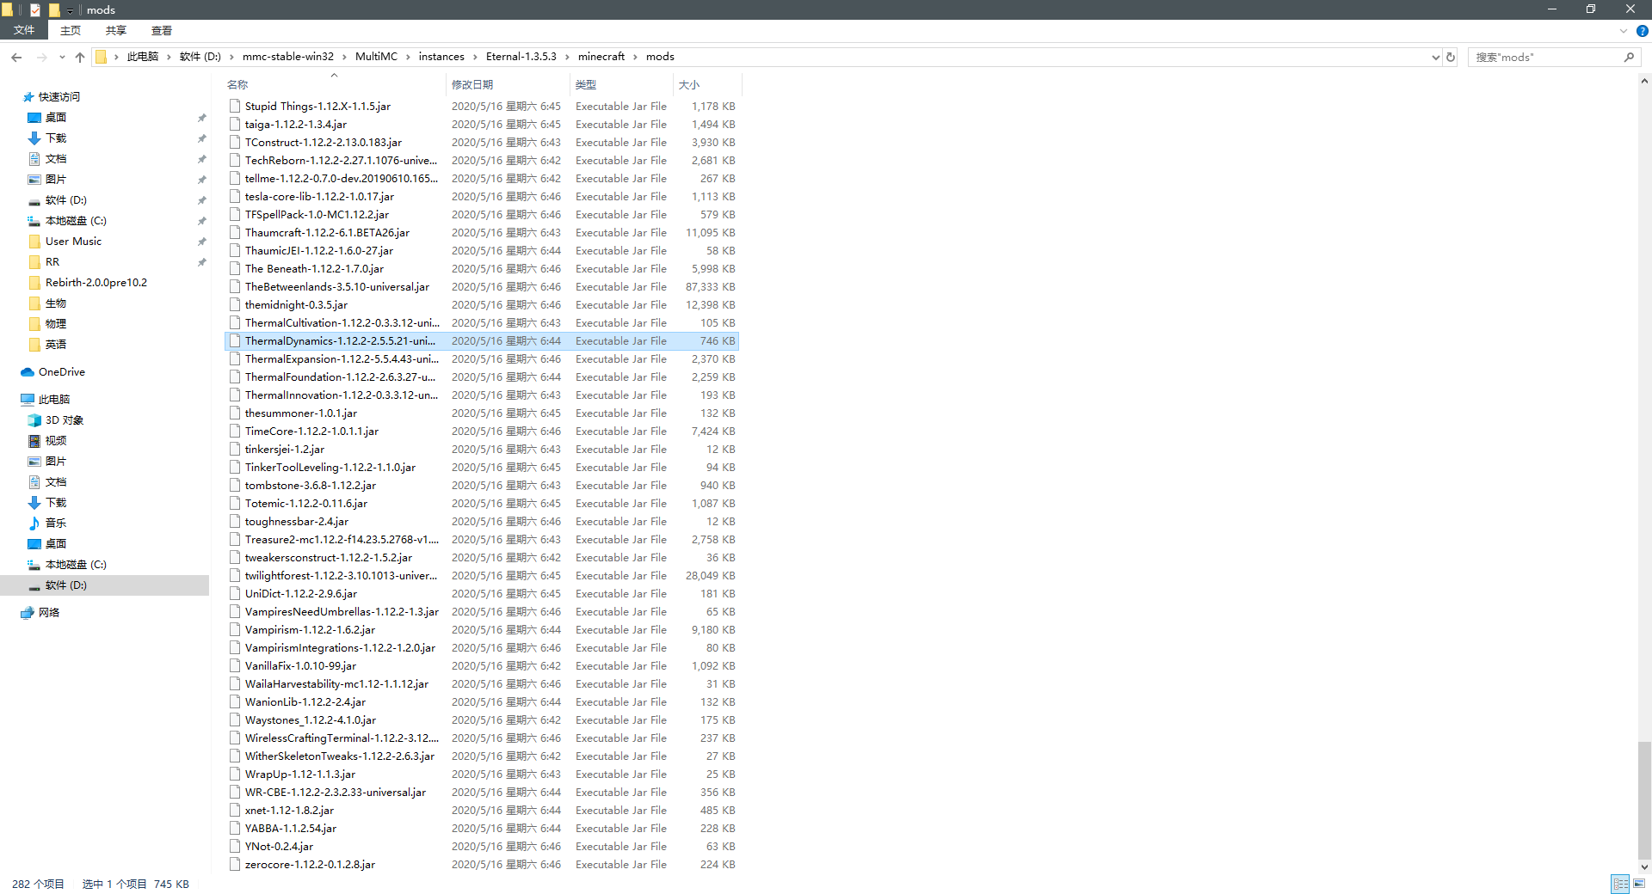
Task: Expand the ribbon with chevron arrow
Action: (1623, 31)
